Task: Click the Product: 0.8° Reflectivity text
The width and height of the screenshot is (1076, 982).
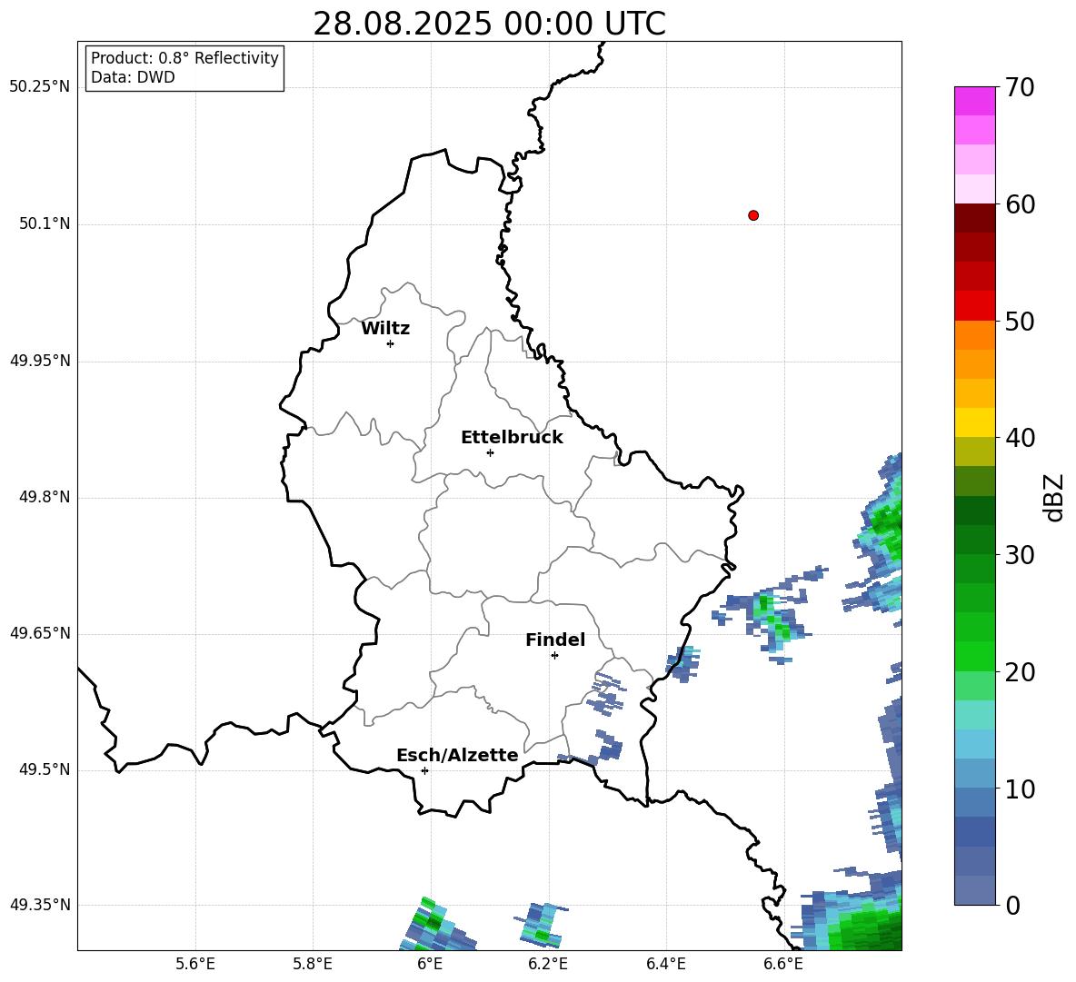Action: click(x=184, y=58)
